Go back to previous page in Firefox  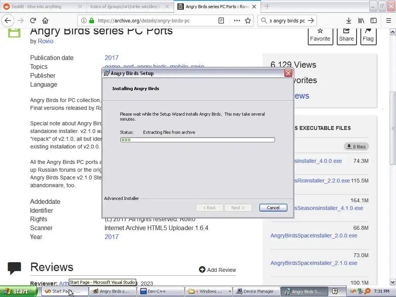point(8,20)
